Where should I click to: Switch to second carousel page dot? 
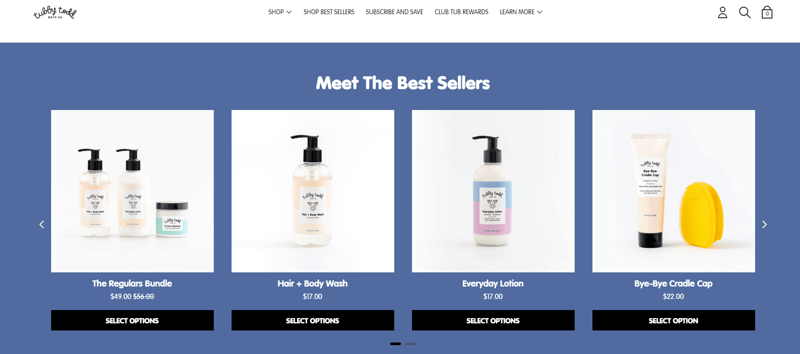point(411,344)
